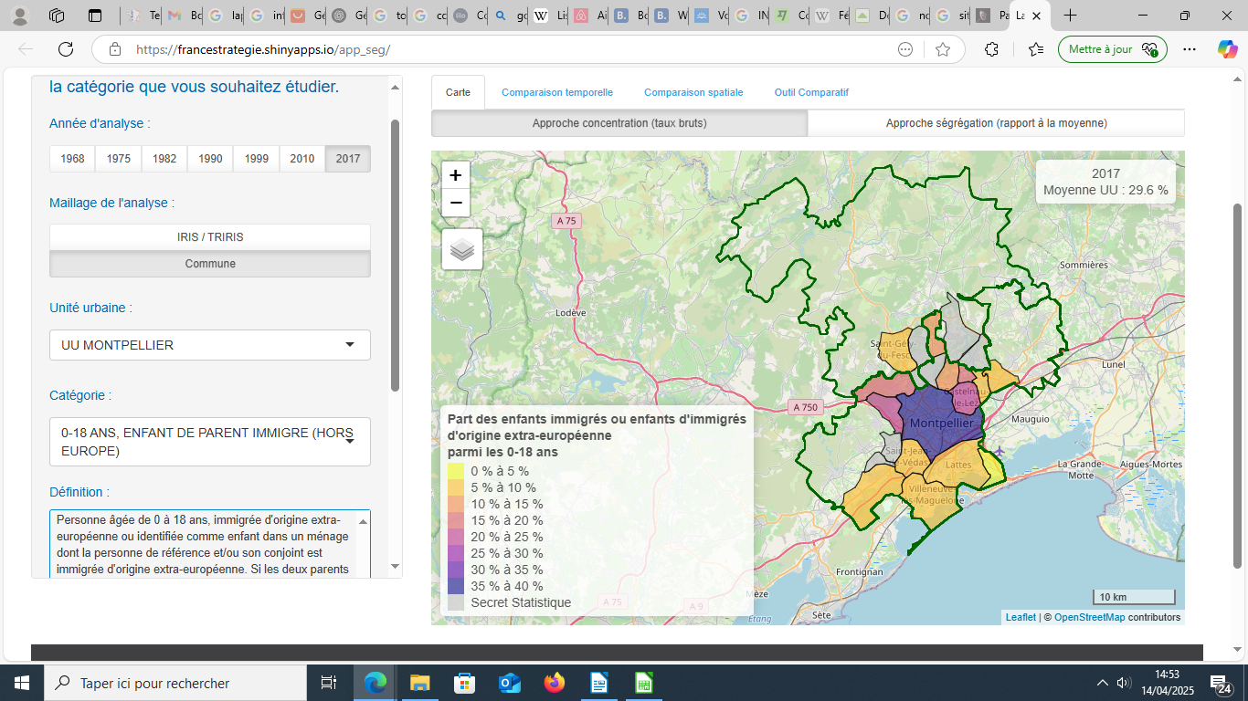Click the 35 % à 40 % legend swatch
The image size is (1248, 701).
(x=456, y=586)
